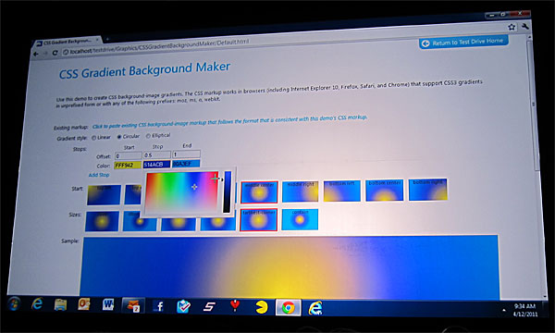The width and height of the screenshot is (555, 333).
Task: Click Return to Test Drive Home button
Action: point(463,43)
